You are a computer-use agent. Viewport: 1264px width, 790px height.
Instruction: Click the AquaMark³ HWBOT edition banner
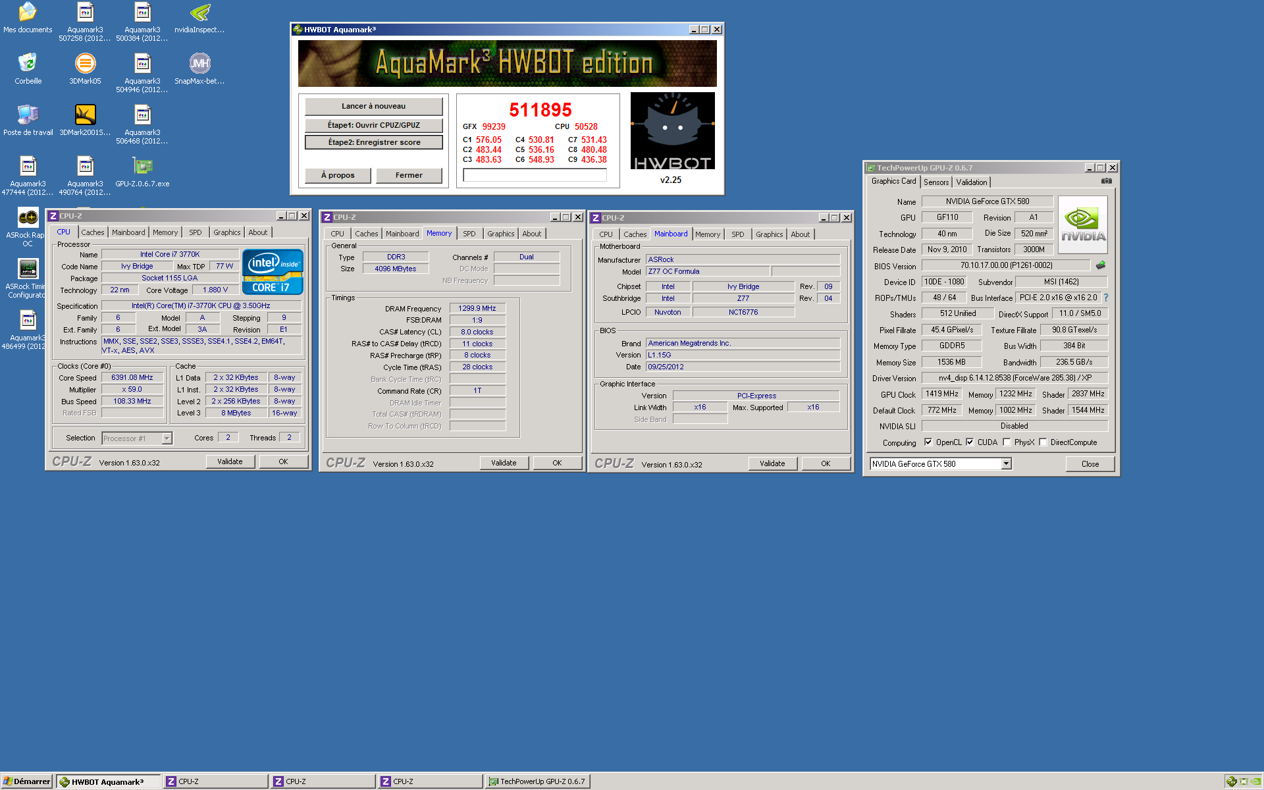coord(508,63)
